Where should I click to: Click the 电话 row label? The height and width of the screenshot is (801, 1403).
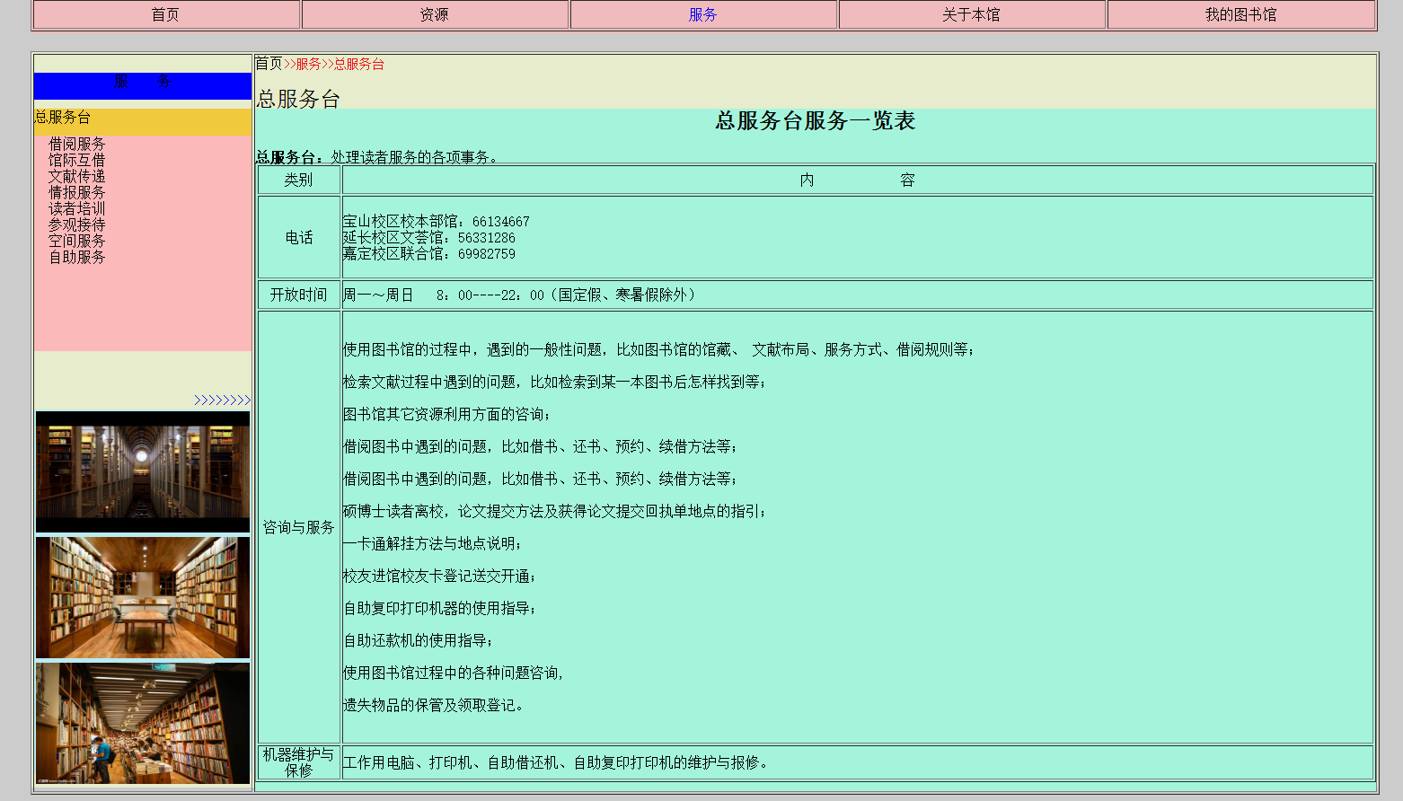tap(299, 237)
